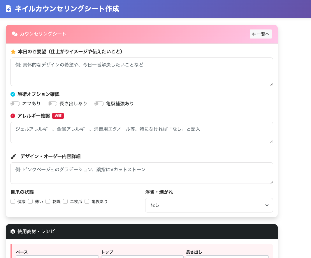Click the red alert icon beside アレルギー確認
Image resolution: width=311 pixels, height=258 pixels.
tap(13, 116)
